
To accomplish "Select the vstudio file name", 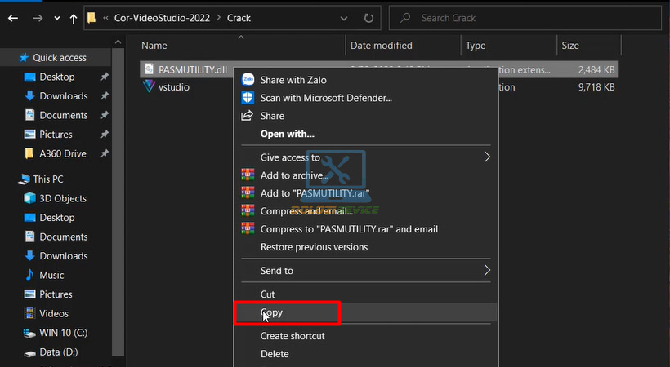I will 174,87.
